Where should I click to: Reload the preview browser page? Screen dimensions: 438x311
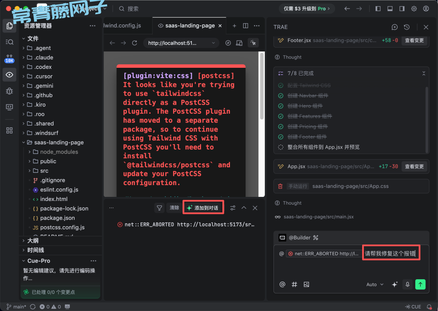point(135,43)
